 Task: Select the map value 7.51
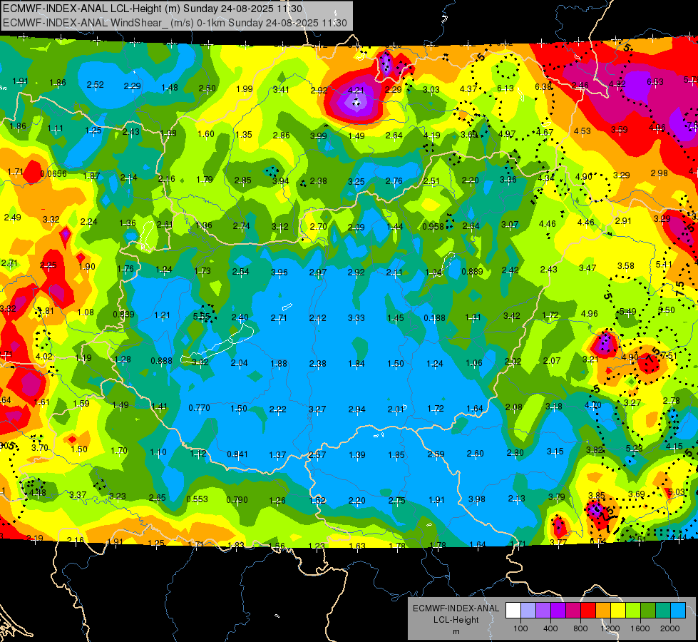pyautogui.click(x=669, y=355)
